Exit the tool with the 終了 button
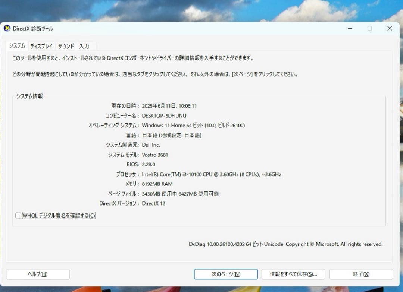 [361, 274]
